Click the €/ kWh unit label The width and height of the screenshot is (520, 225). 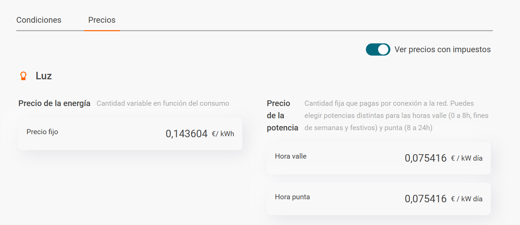(x=223, y=134)
